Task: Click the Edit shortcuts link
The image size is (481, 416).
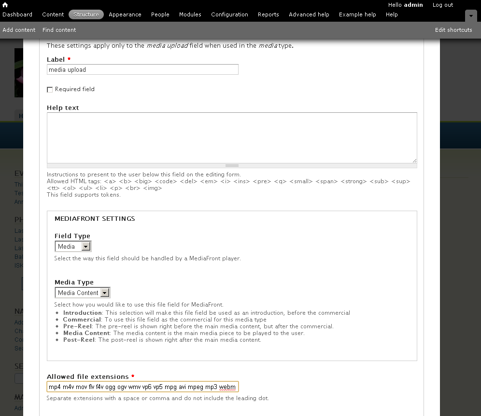Action: click(453, 30)
